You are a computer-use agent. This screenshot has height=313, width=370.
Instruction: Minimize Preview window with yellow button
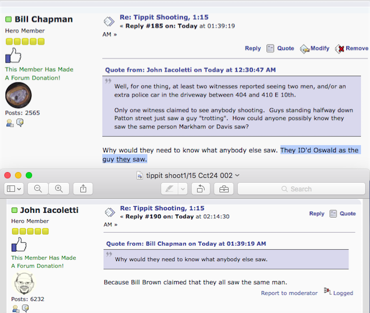pos(18,175)
